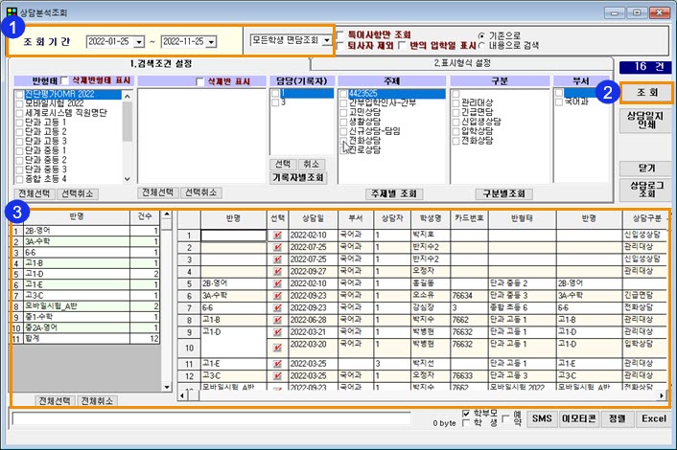Switch to the 2.표시형식 설정 tab
Screen dimensions: 677x450
[462, 63]
